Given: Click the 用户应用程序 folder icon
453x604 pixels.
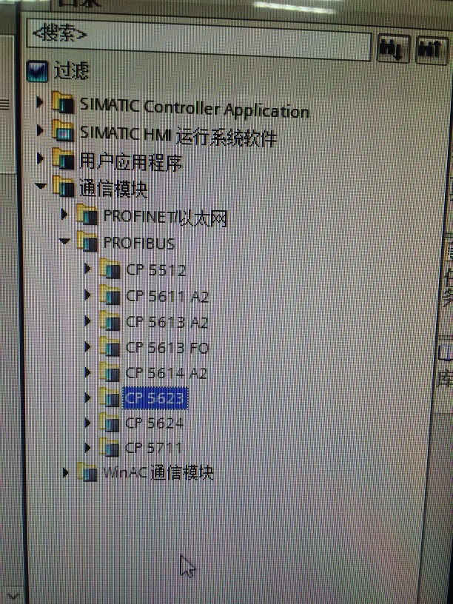Looking at the screenshot, I should (63, 158).
